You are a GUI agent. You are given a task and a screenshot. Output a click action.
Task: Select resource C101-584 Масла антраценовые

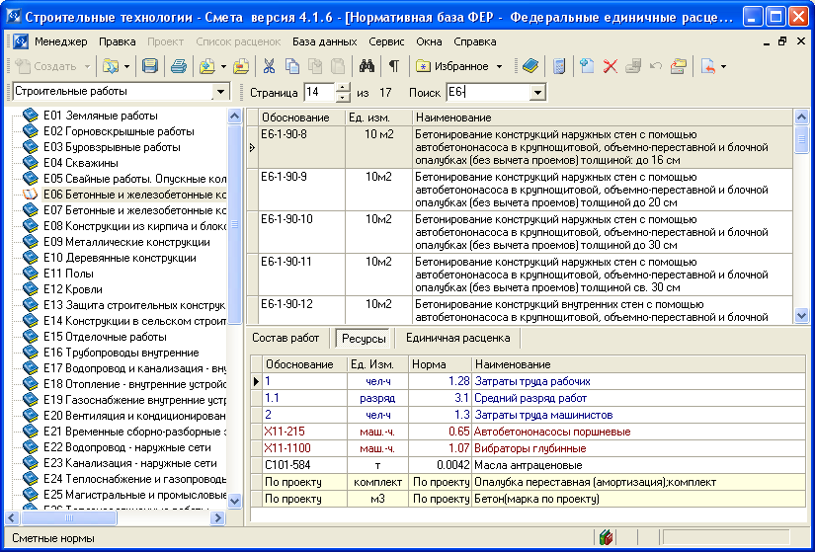pos(528,465)
